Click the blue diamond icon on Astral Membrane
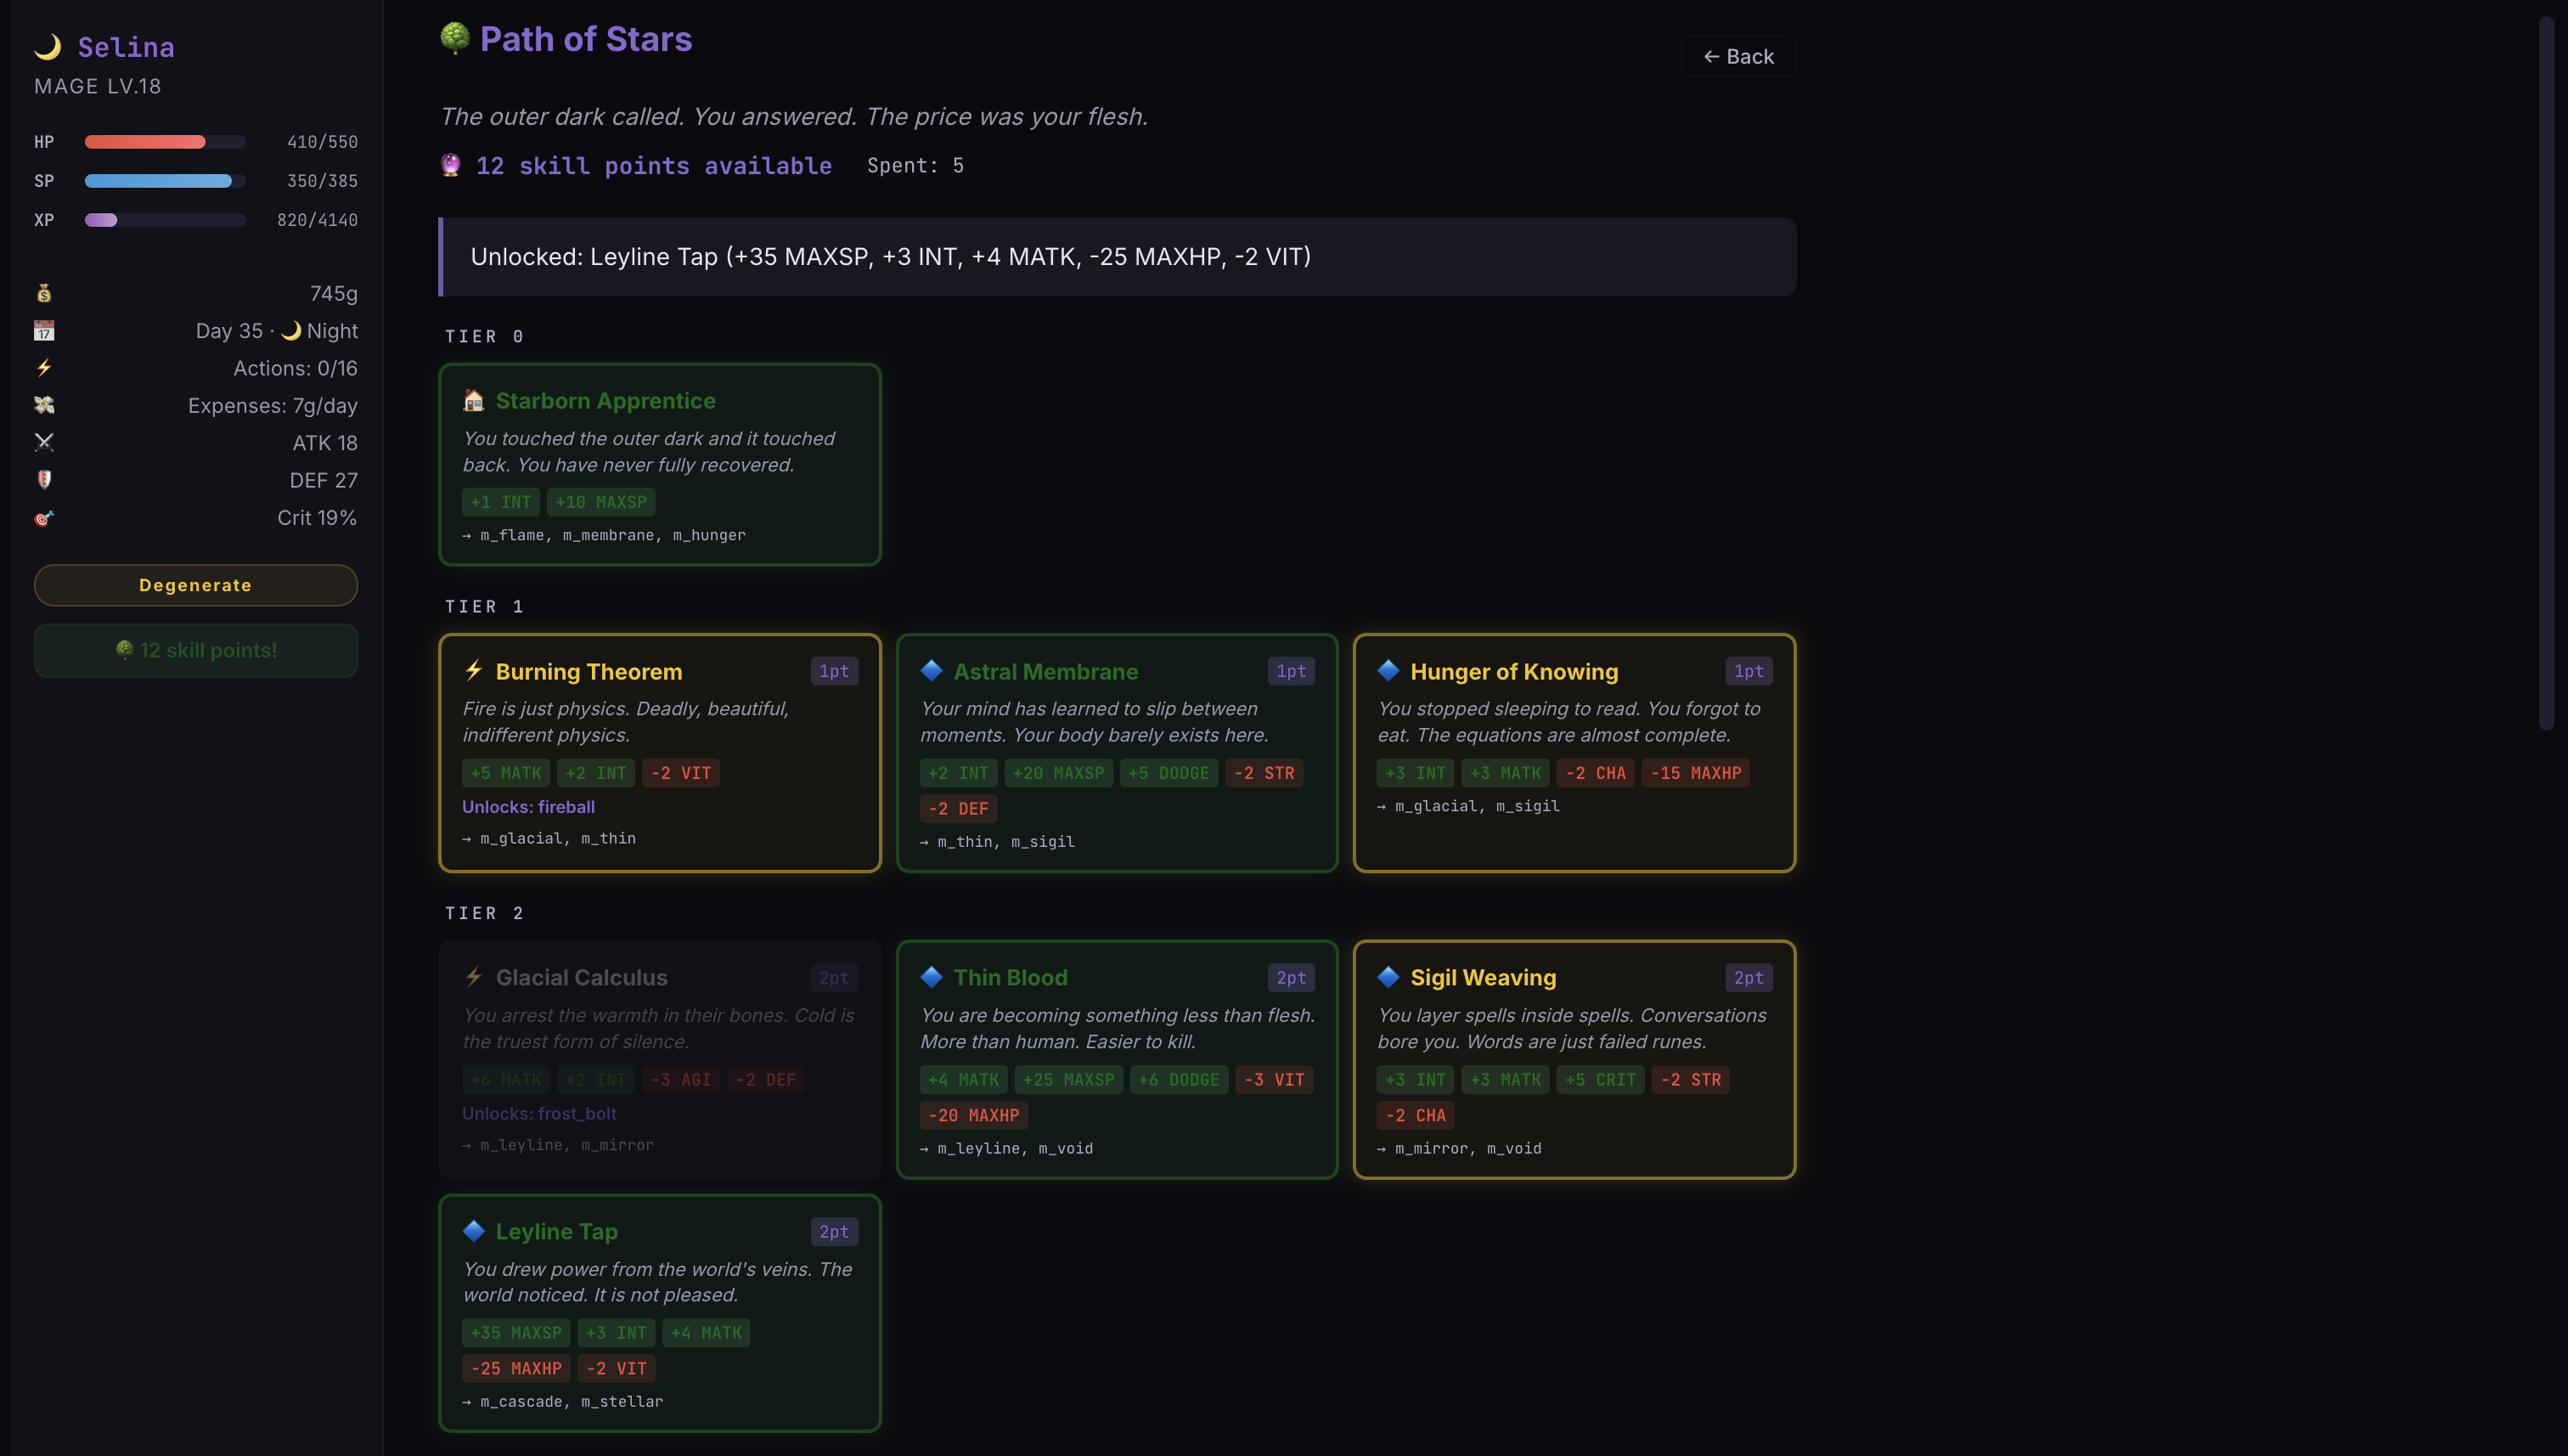 click(x=932, y=671)
